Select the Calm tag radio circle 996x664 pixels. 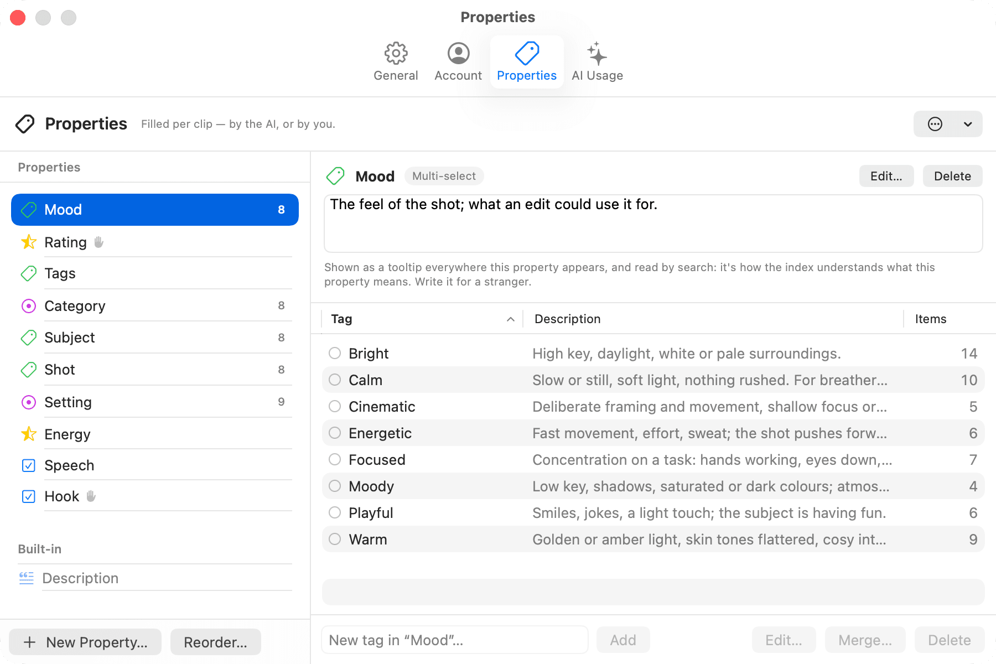pos(335,380)
